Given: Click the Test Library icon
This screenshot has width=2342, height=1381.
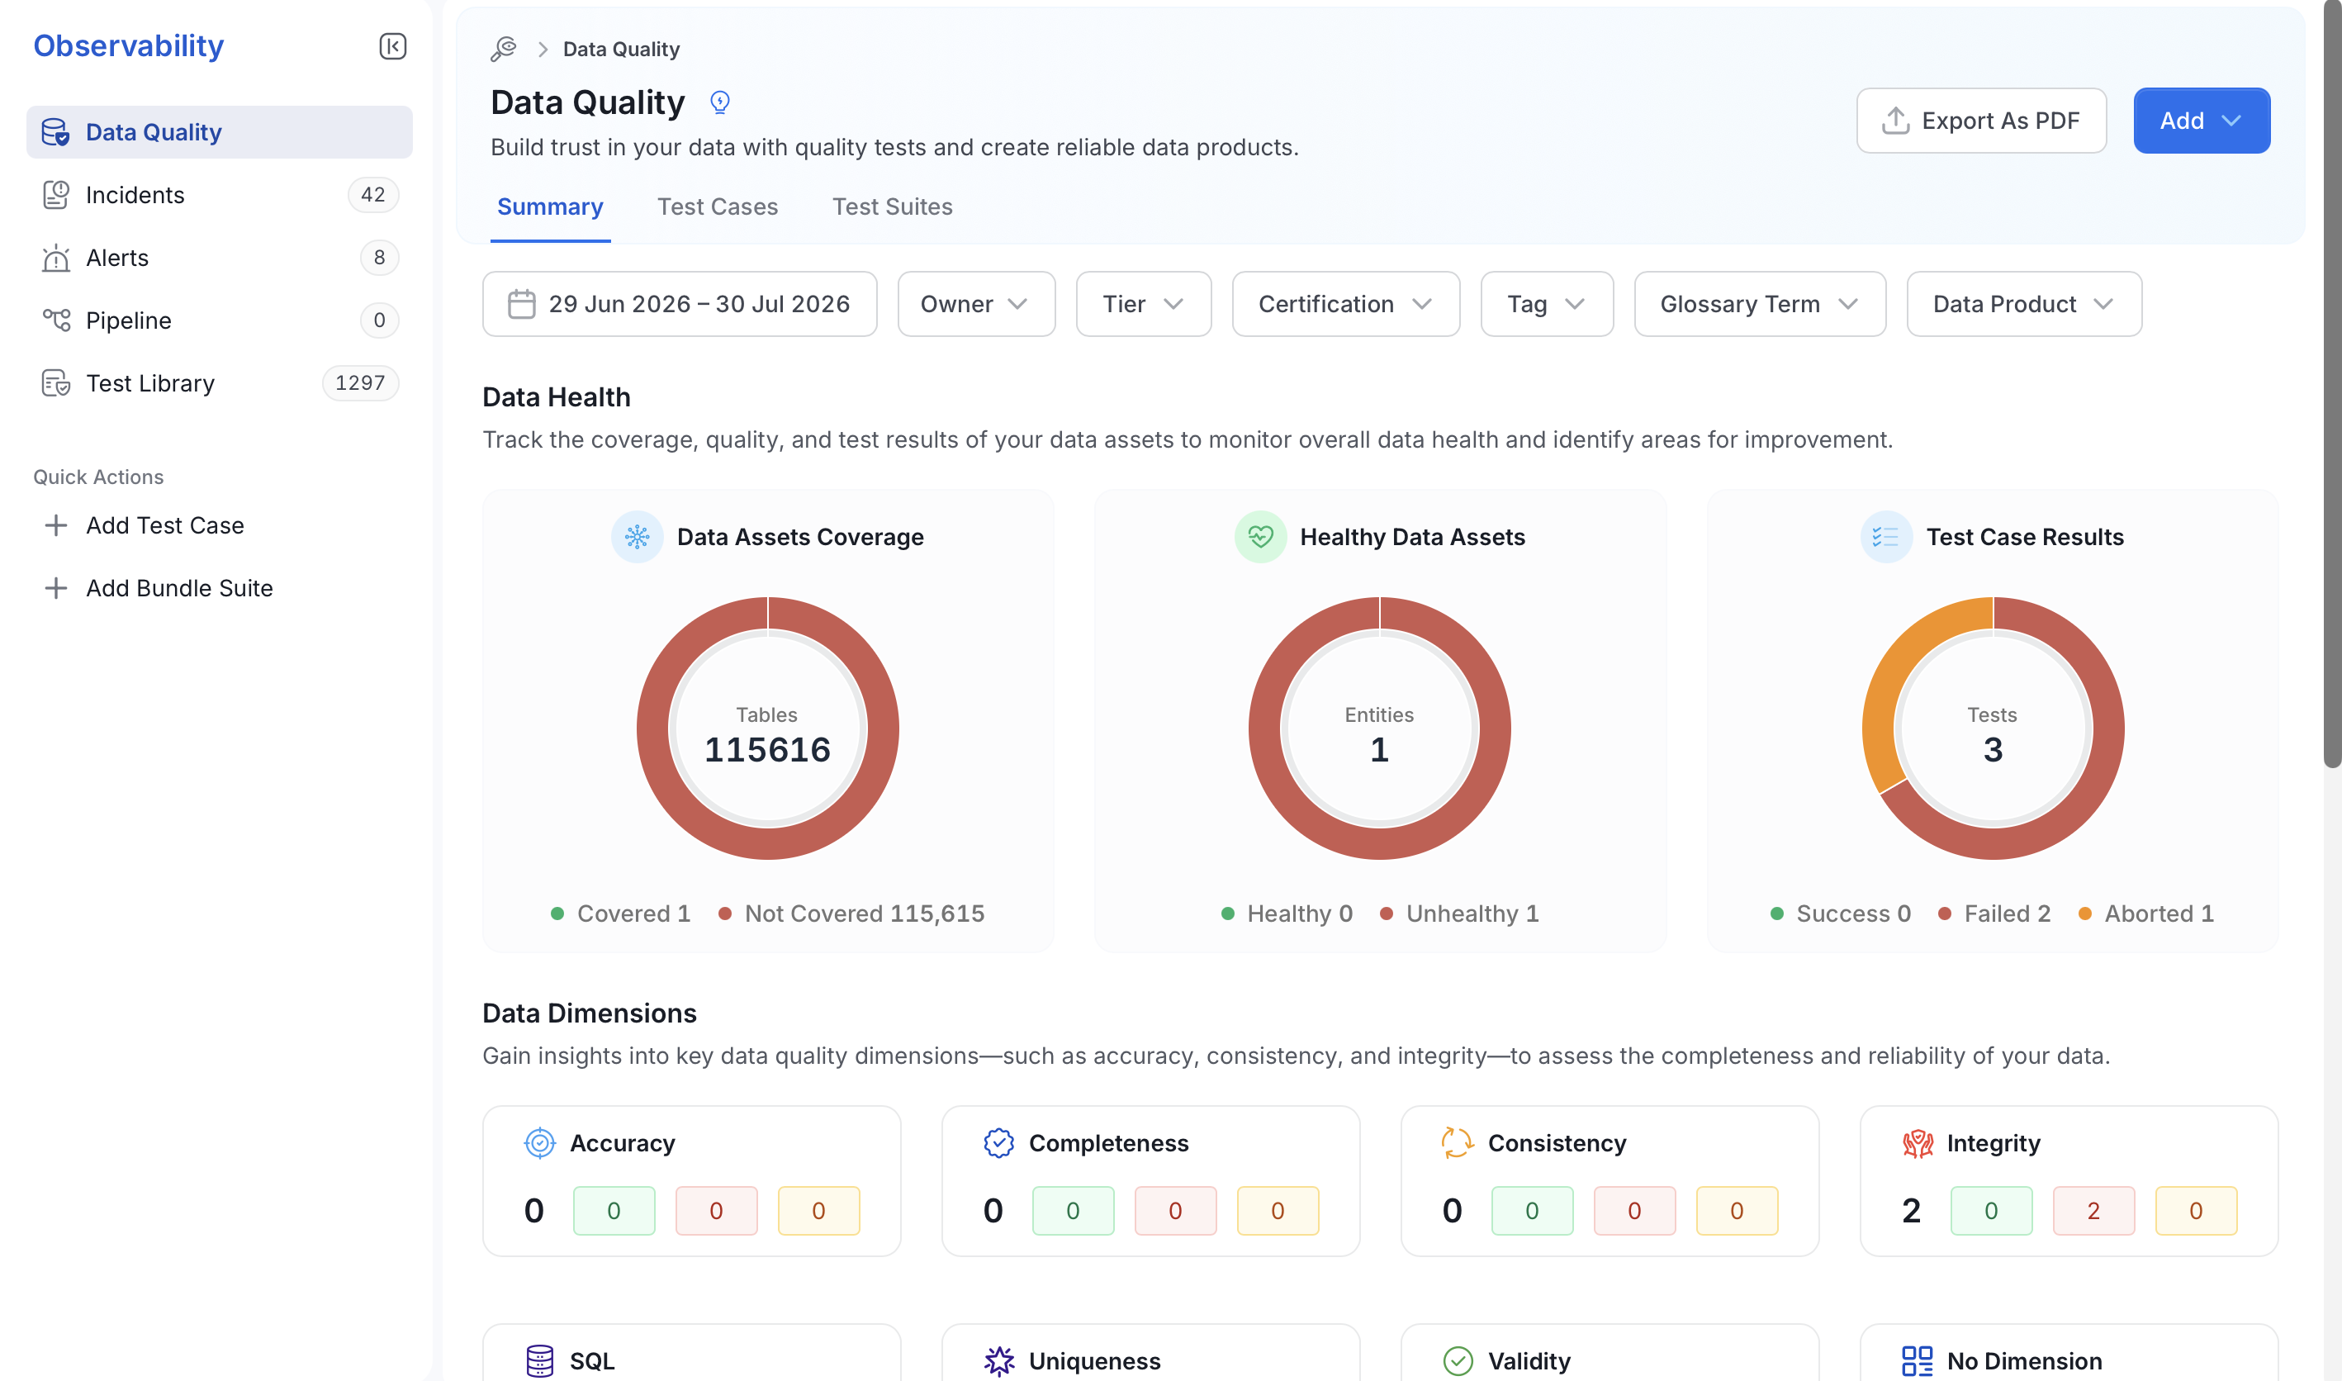Looking at the screenshot, I should click(x=56, y=383).
